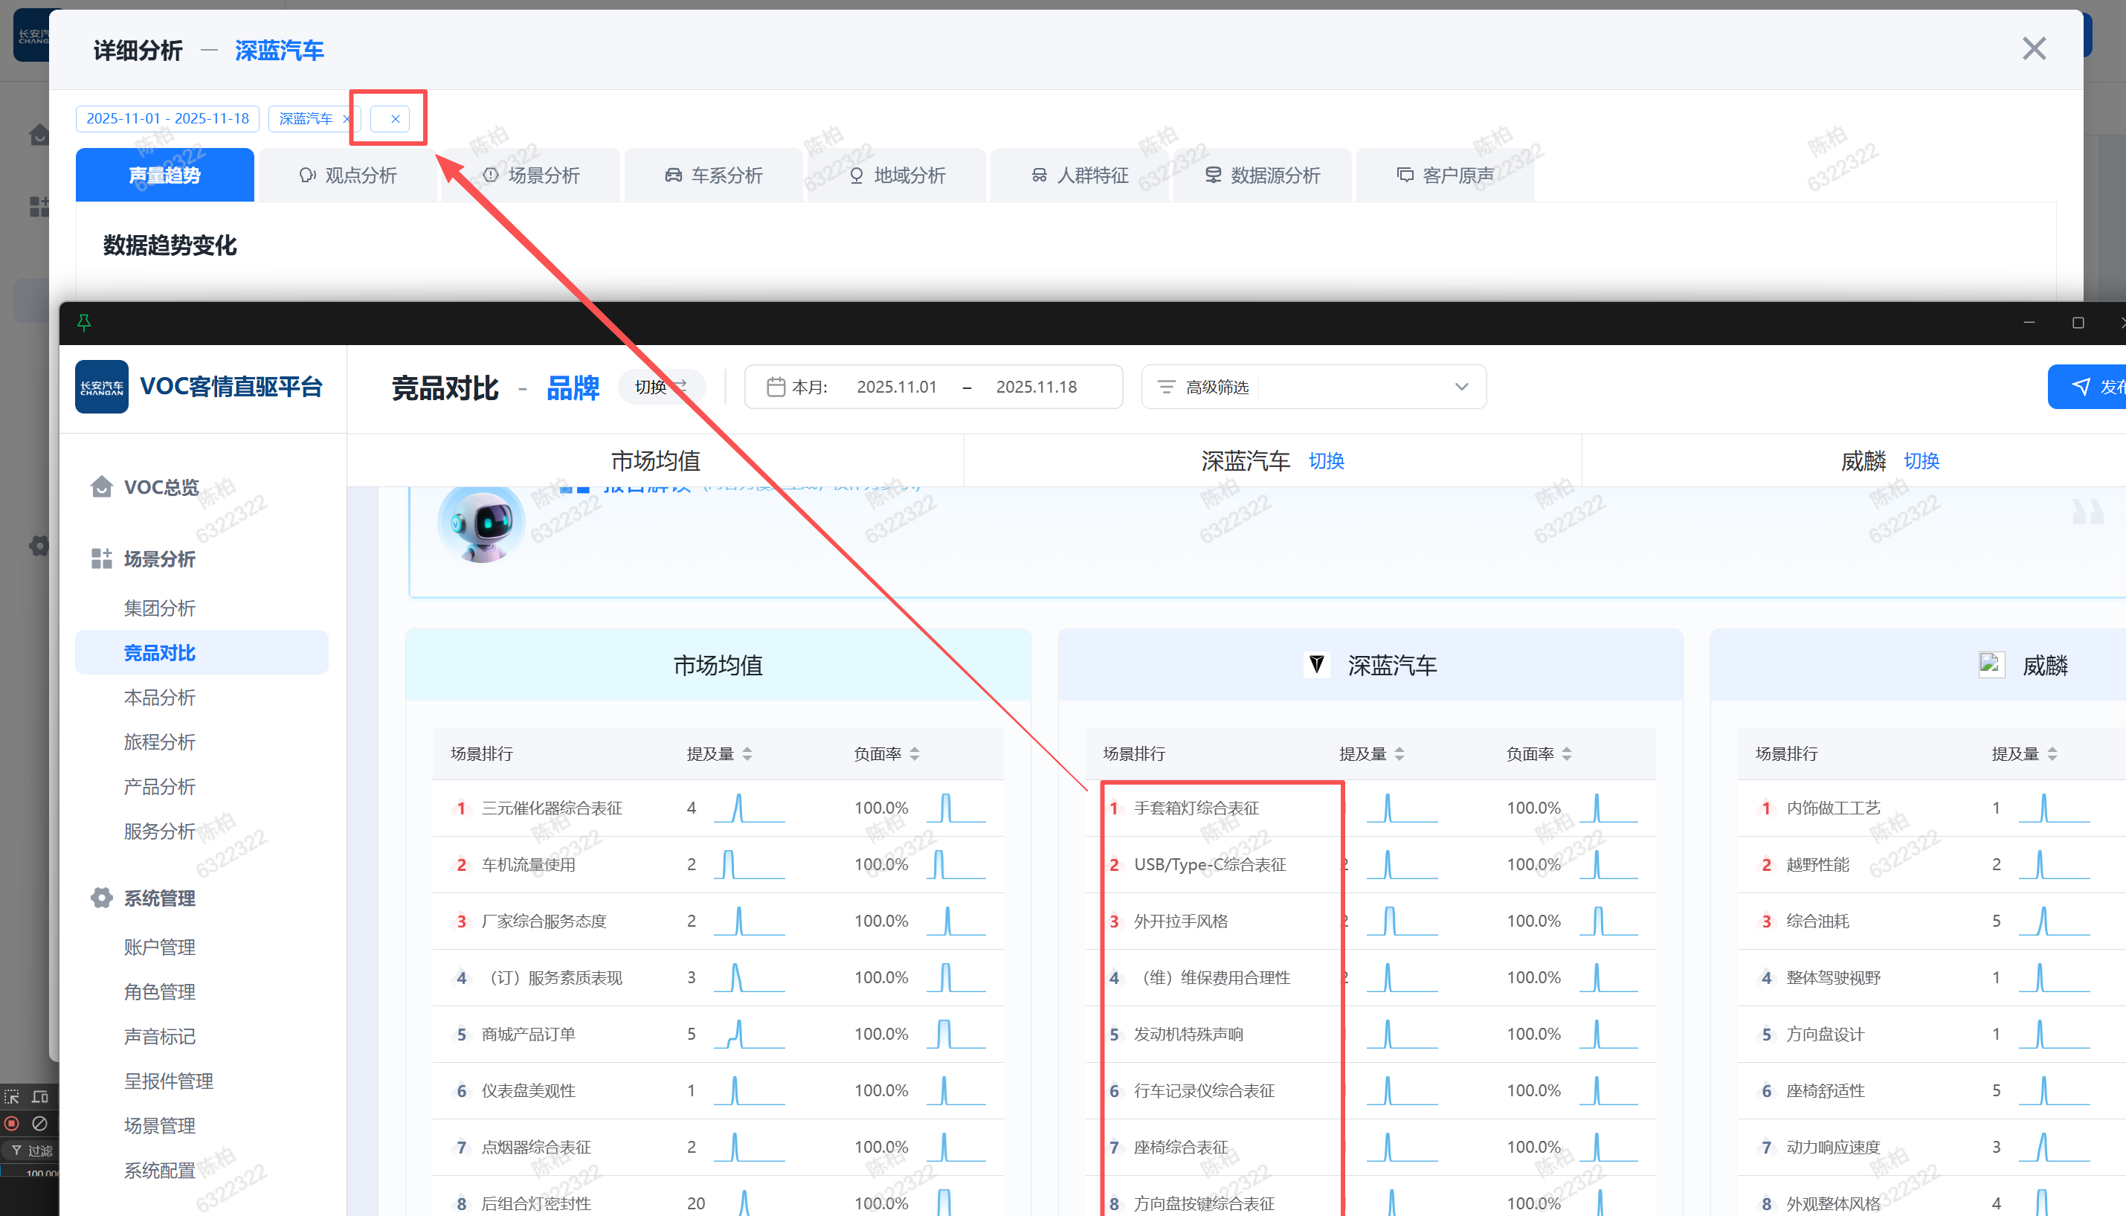Image resolution: width=2126 pixels, height=1216 pixels.
Task: Click the 2025.11.01 start date field
Action: click(x=896, y=387)
